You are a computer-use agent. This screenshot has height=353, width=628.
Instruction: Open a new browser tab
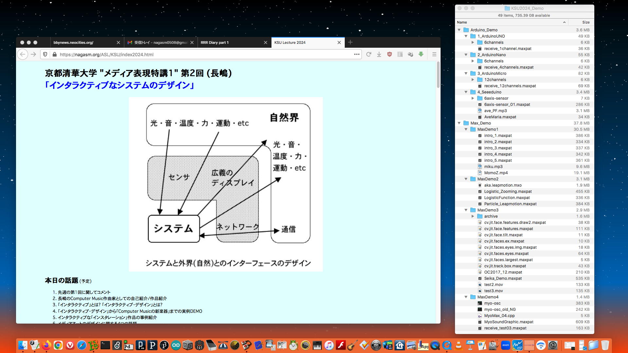[x=350, y=42]
